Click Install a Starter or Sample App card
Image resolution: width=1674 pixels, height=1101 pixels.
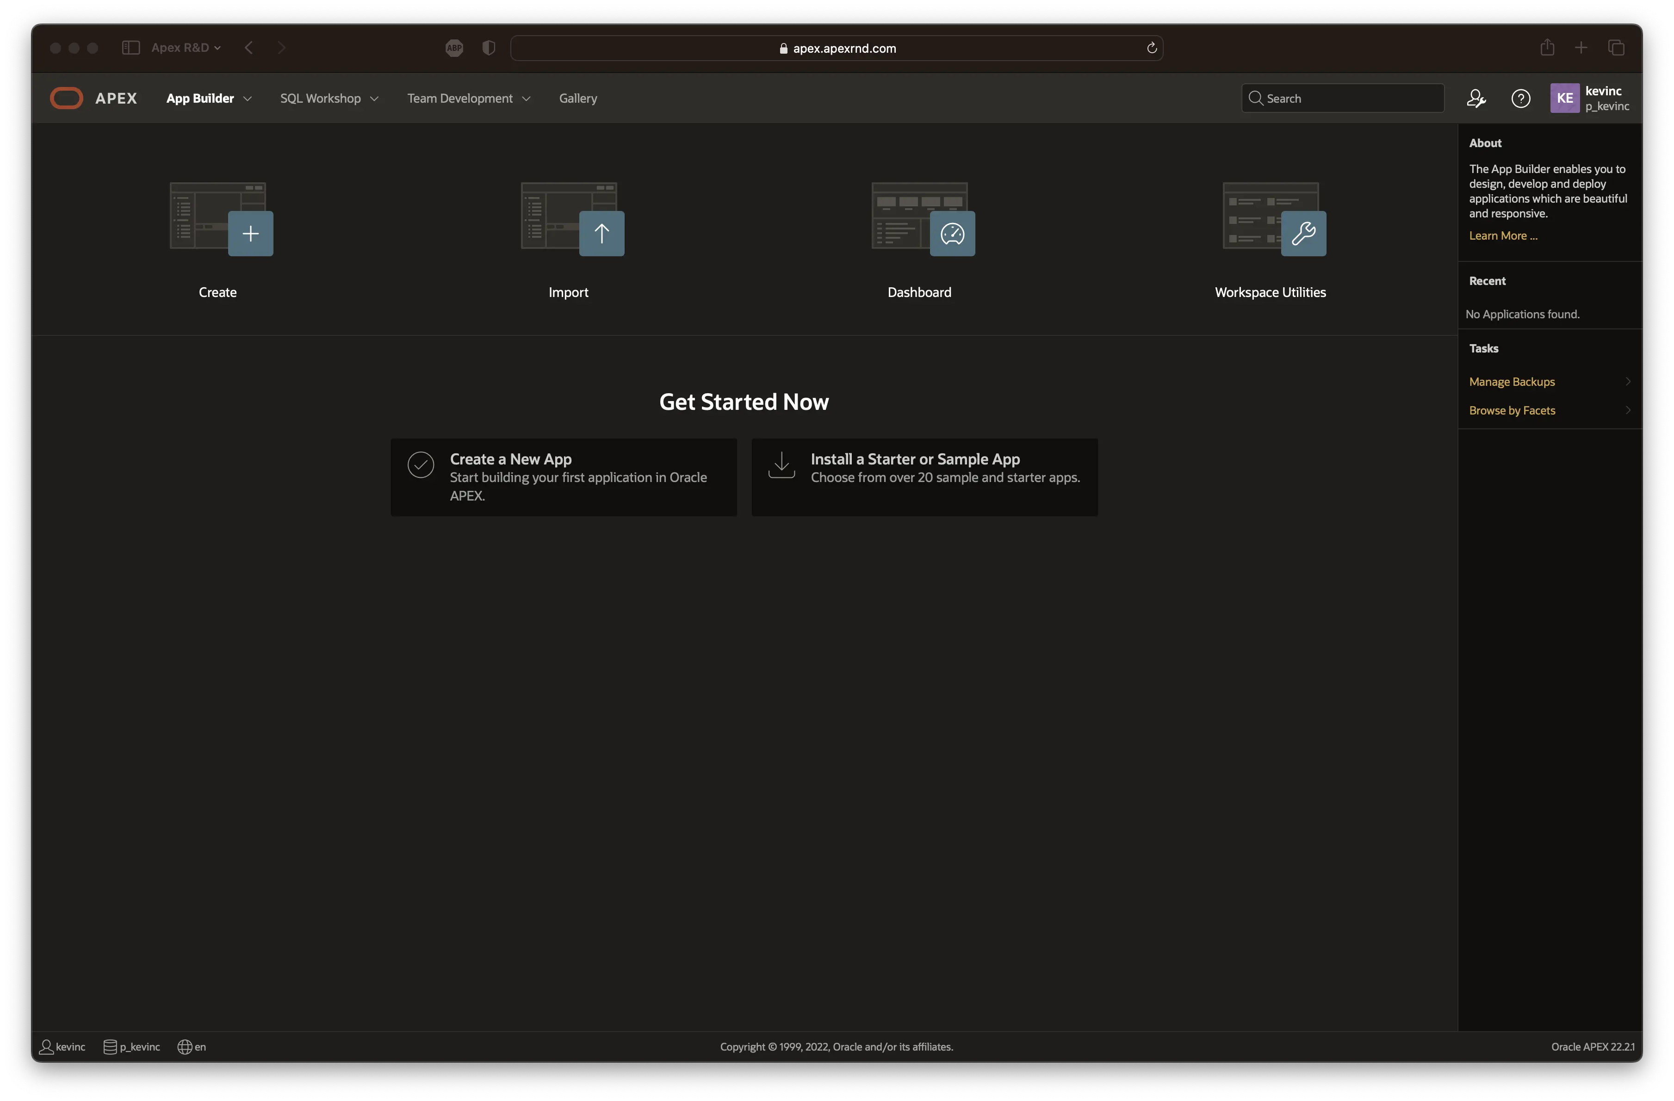tap(924, 477)
